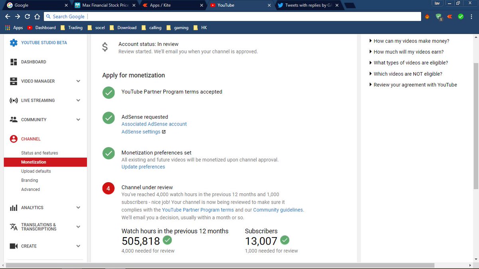
Task: Click the external-link icon beside AdSense settings
Action: pos(164,132)
